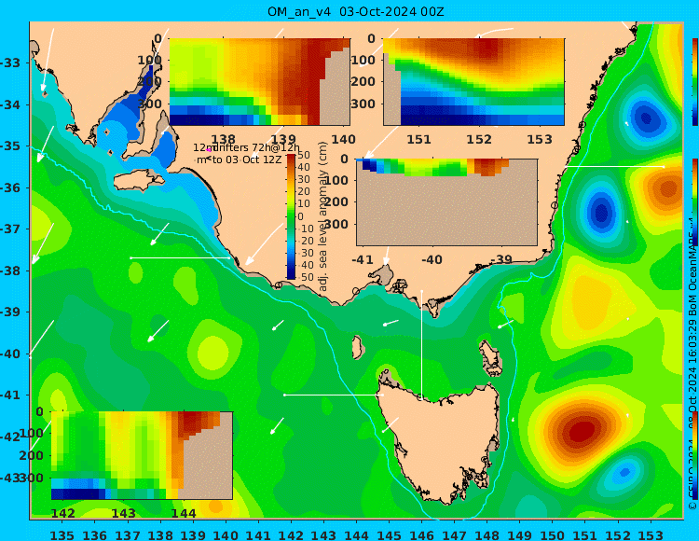Image resolution: width=699 pixels, height=541 pixels.
Task: Click the 'to 03 Oct 12Z' annotation
Action: (247, 160)
